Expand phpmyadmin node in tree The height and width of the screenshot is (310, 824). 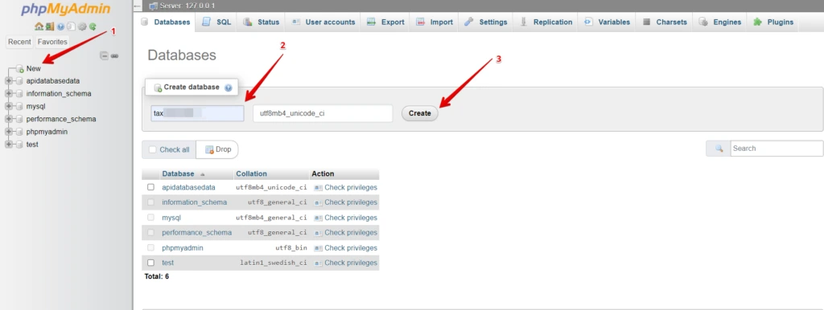(x=8, y=132)
